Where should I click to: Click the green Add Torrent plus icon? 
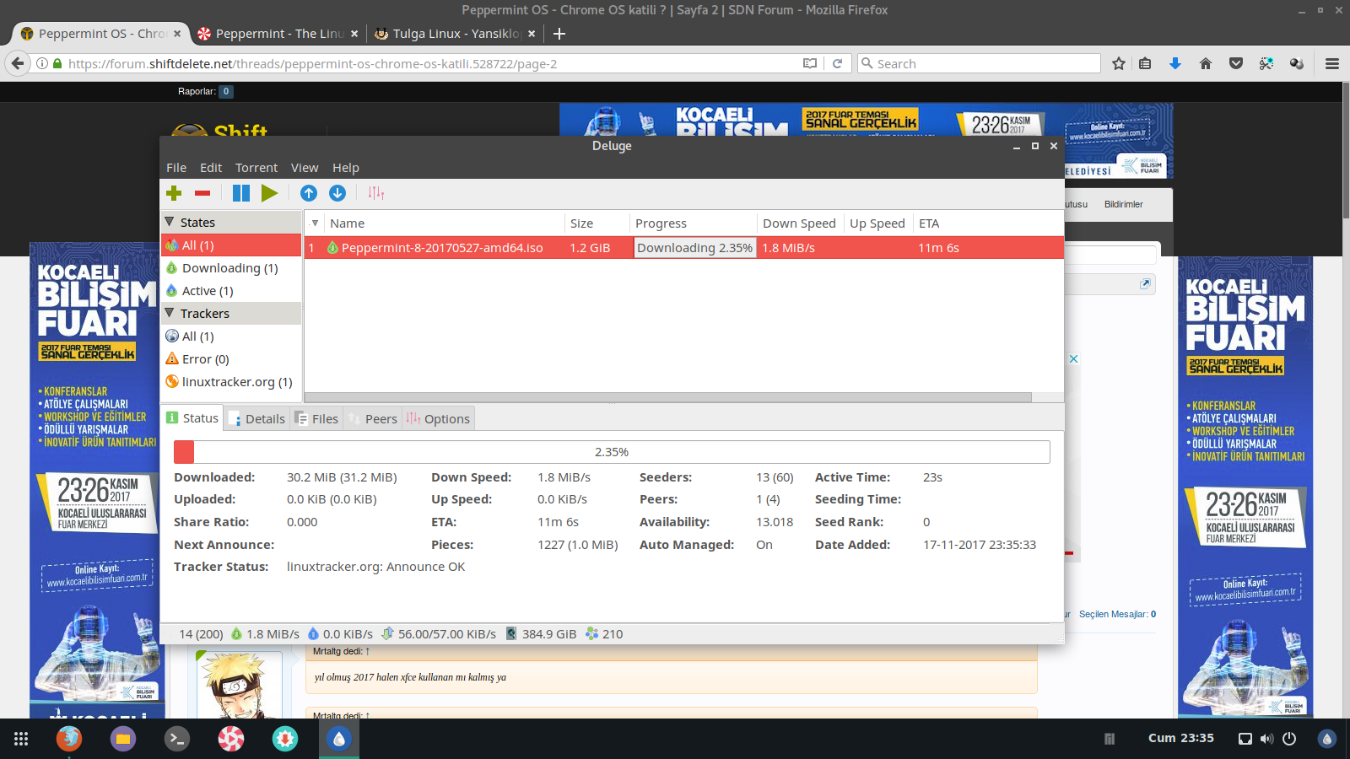click(x=174, y=193)
